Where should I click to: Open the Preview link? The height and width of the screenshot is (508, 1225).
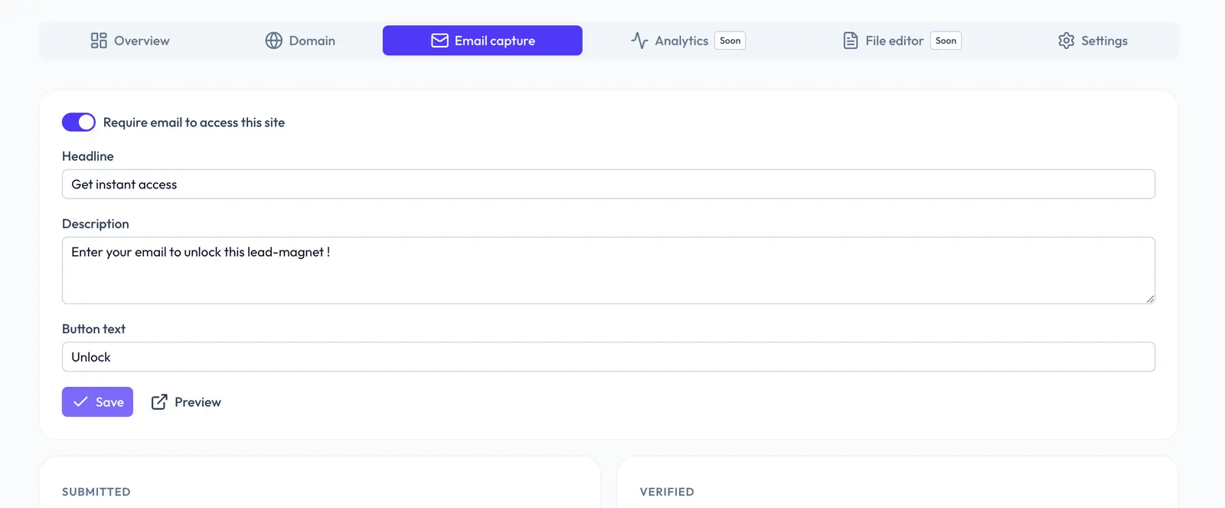pyautogui.click(x=186, y=402)
